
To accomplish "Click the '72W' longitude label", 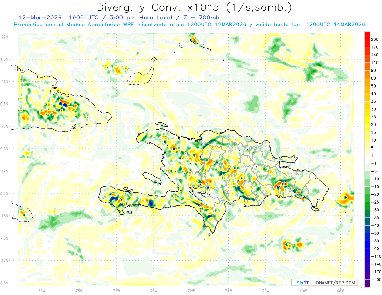I will tap(191, 291).
